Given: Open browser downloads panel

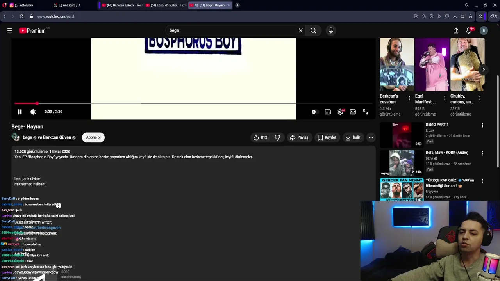Looking at the screenshot, I should [x=455, y=16].
